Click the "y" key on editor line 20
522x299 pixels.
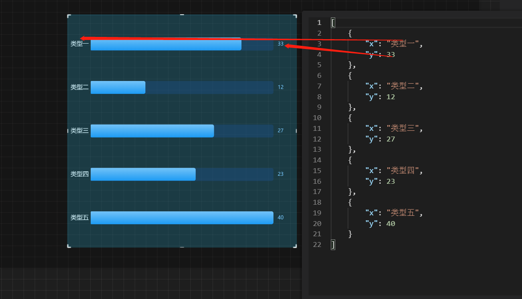[371, 224]
